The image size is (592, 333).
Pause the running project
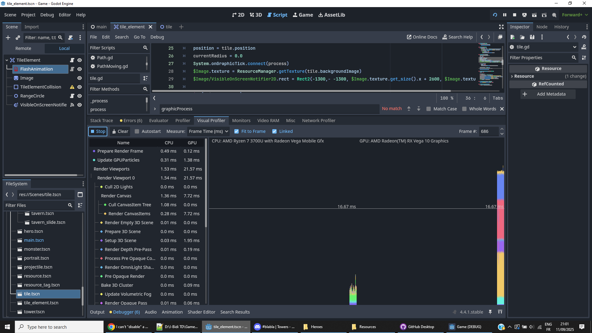point(505,15)
